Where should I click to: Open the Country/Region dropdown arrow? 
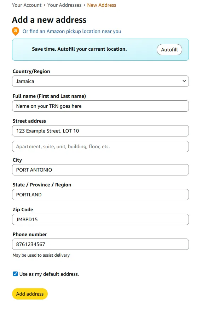184,81
